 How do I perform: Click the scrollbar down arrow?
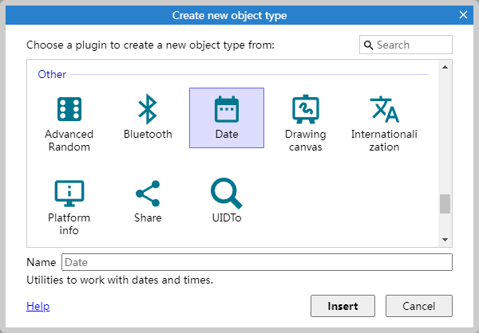tap(445, 240)
